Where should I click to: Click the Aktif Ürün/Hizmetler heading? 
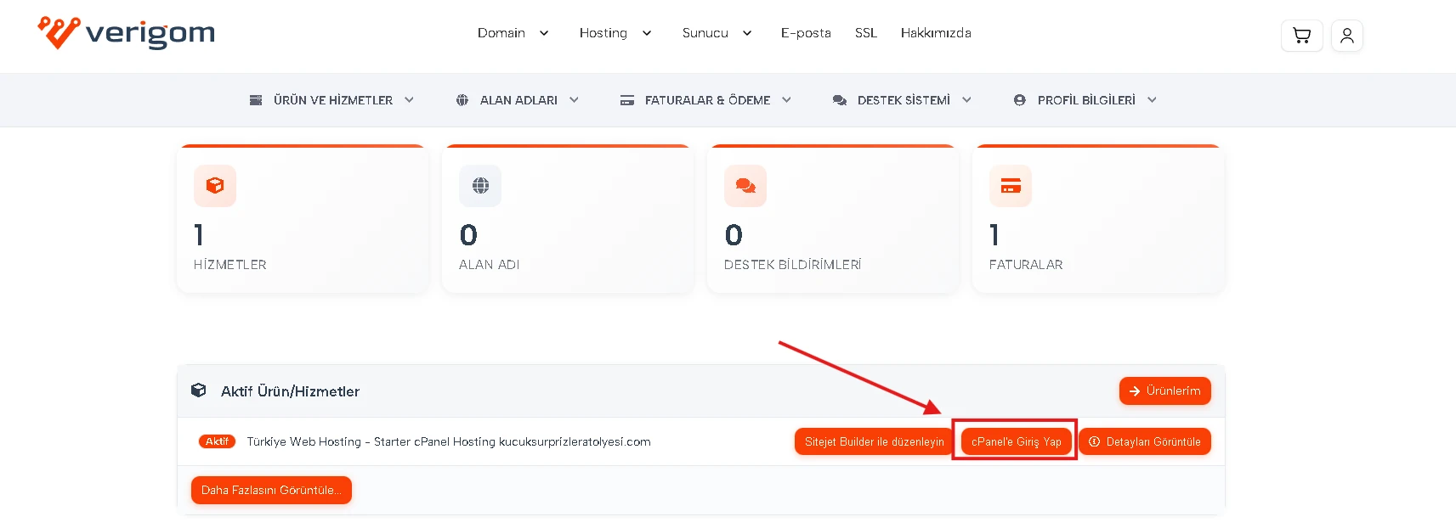290,391
